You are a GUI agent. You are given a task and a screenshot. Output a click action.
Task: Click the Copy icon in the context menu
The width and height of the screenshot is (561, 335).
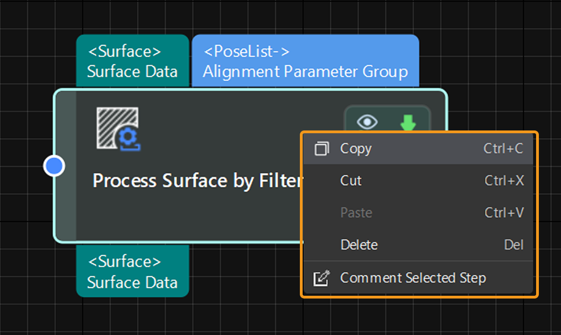pyautogui.click(x=321, y=149)
